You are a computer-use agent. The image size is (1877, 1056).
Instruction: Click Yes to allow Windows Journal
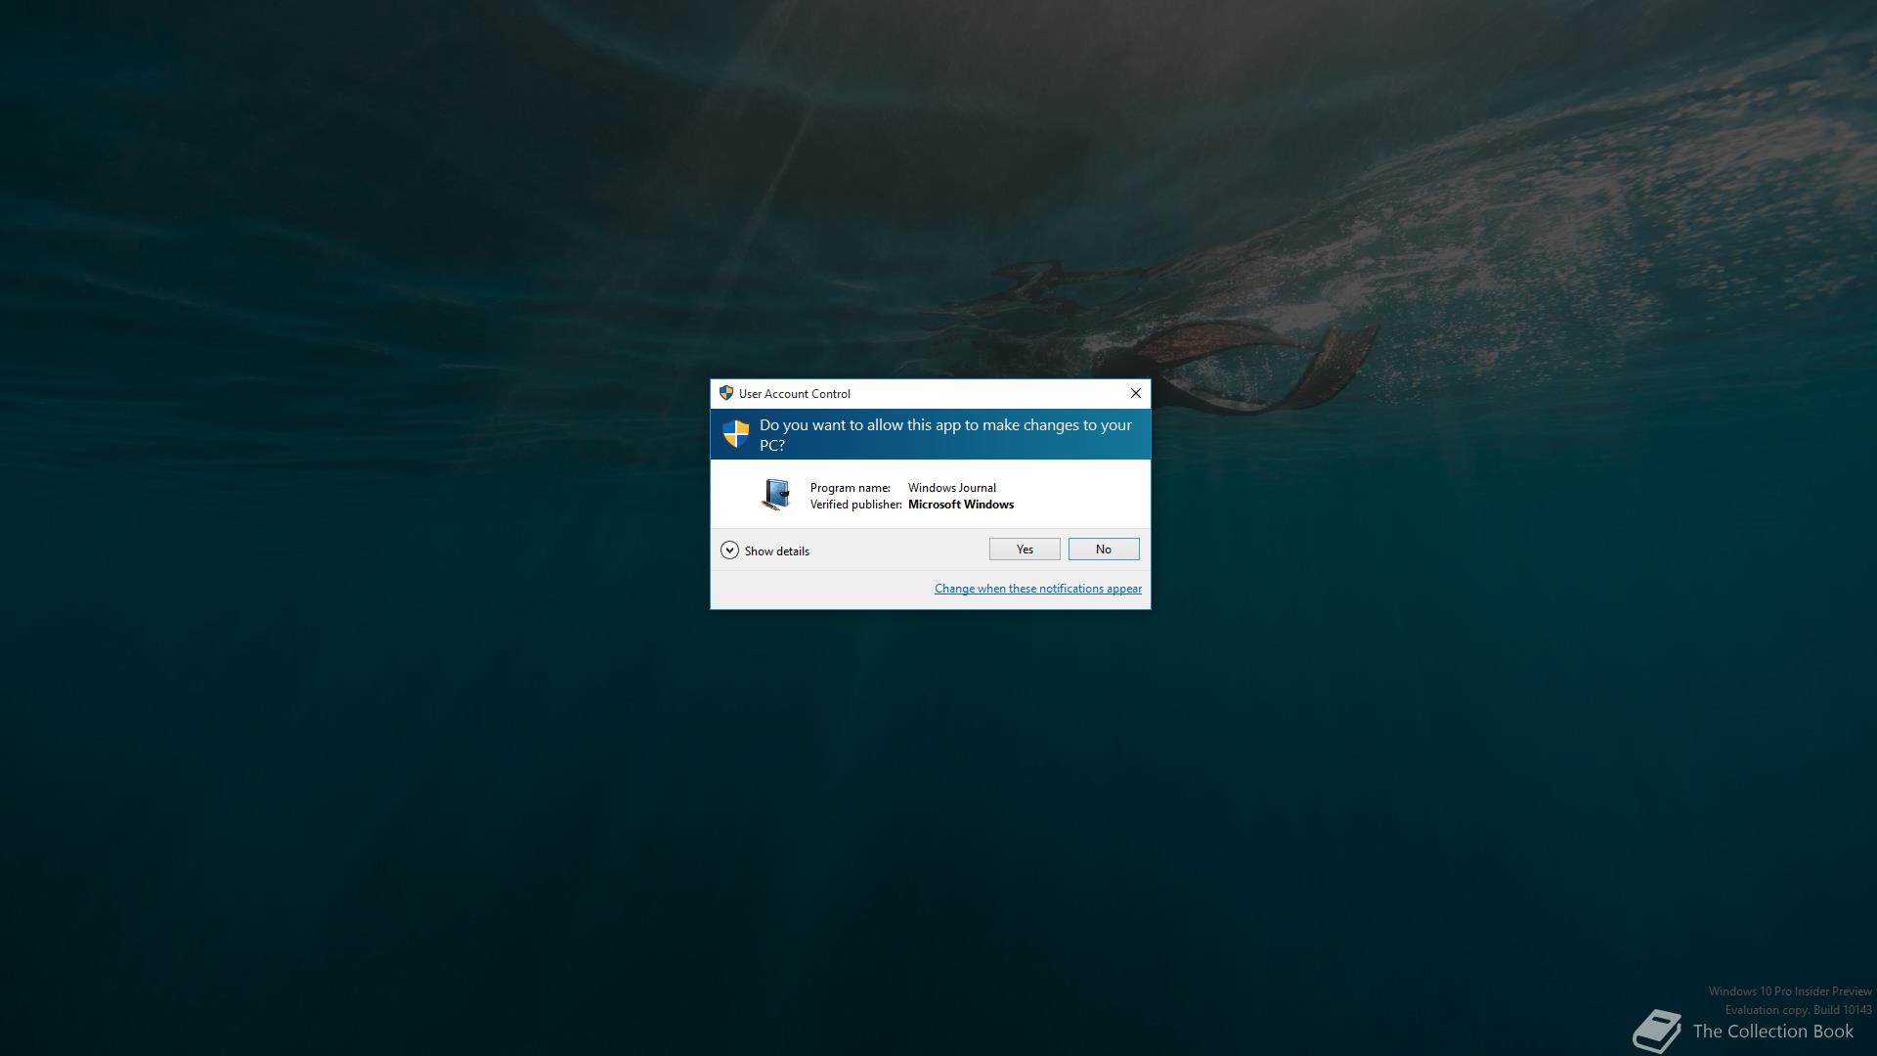1025,550
